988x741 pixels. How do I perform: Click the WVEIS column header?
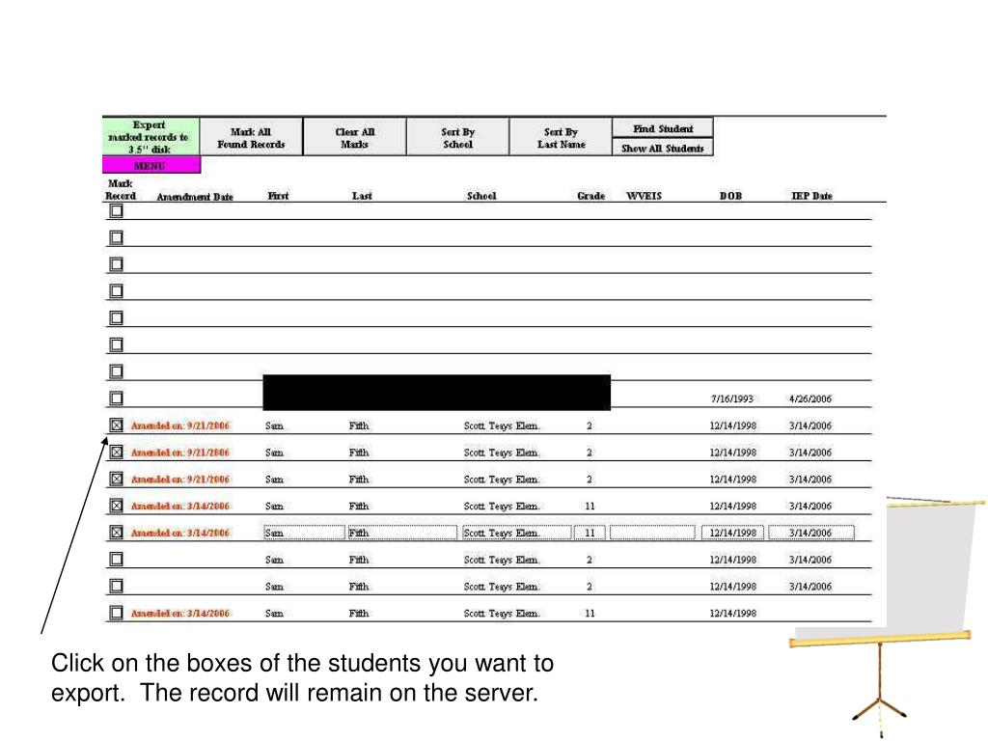click(x=644, y=196)
